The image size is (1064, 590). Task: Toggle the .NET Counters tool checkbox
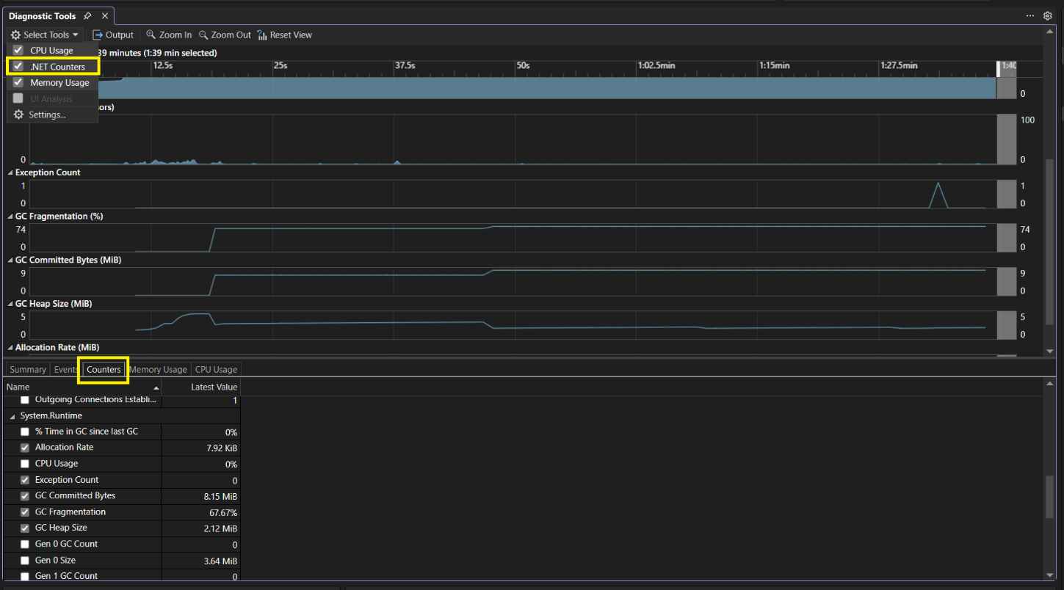pyautogui.click(x=18, y=67)
